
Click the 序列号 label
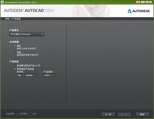click(x=20, y=72)
